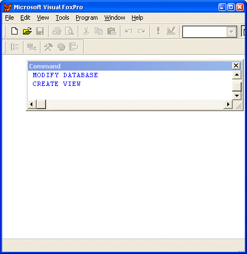
Task: Click the Copy toolbar icon
Action: 99,31
